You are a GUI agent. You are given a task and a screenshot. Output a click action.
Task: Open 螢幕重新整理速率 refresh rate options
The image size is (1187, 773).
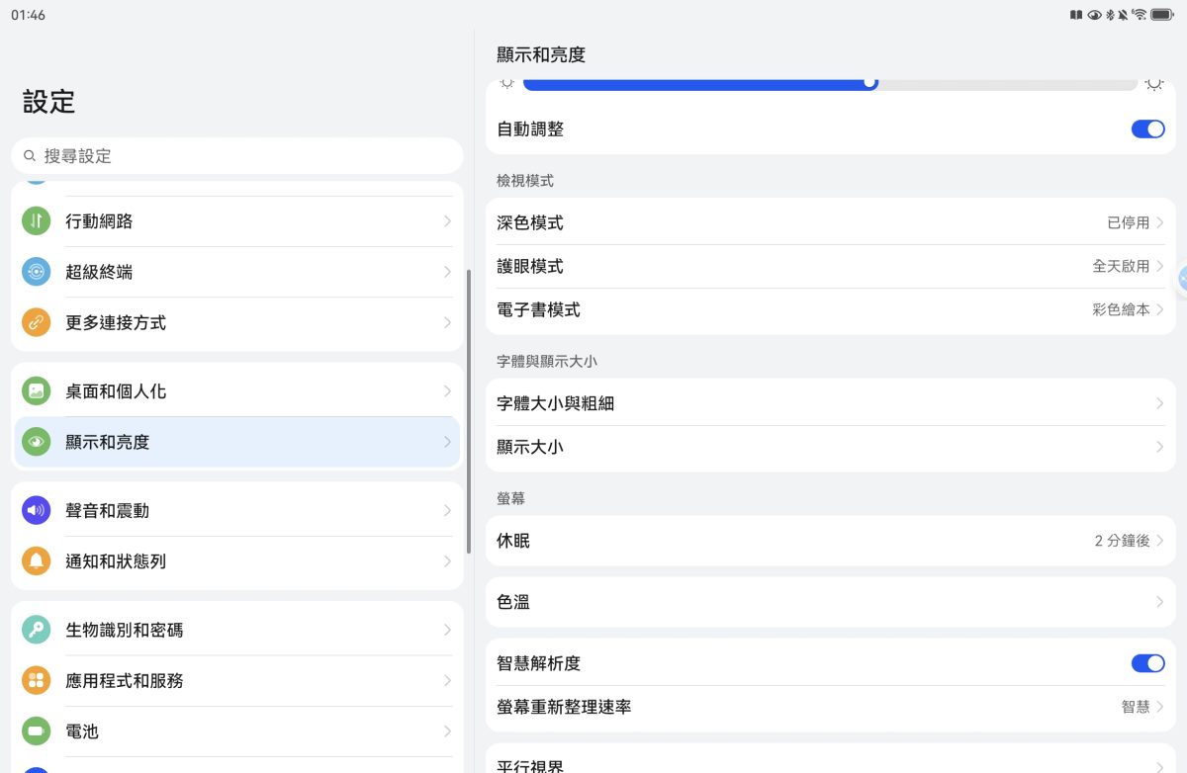click(830, 707)
